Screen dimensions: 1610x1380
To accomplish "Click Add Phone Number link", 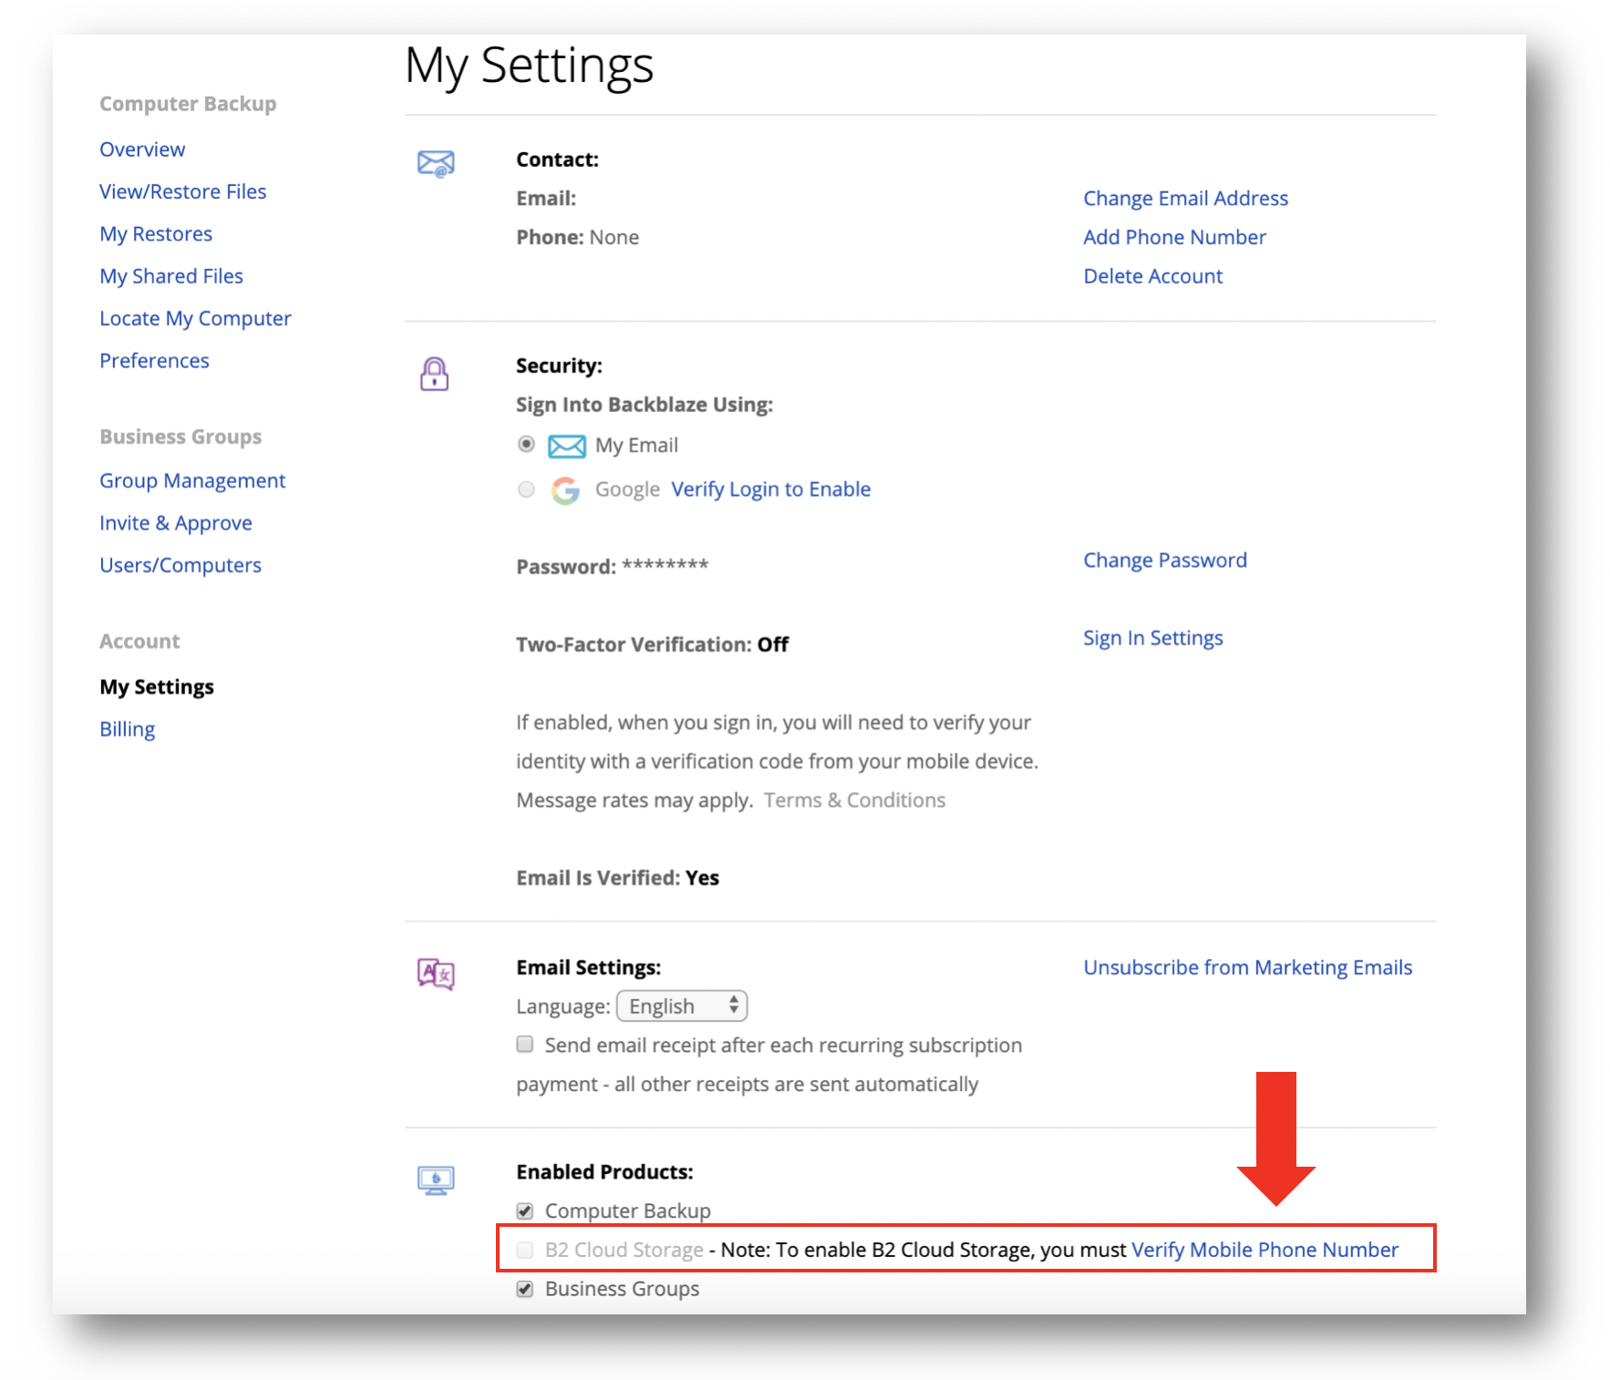I will [1174, 237].
